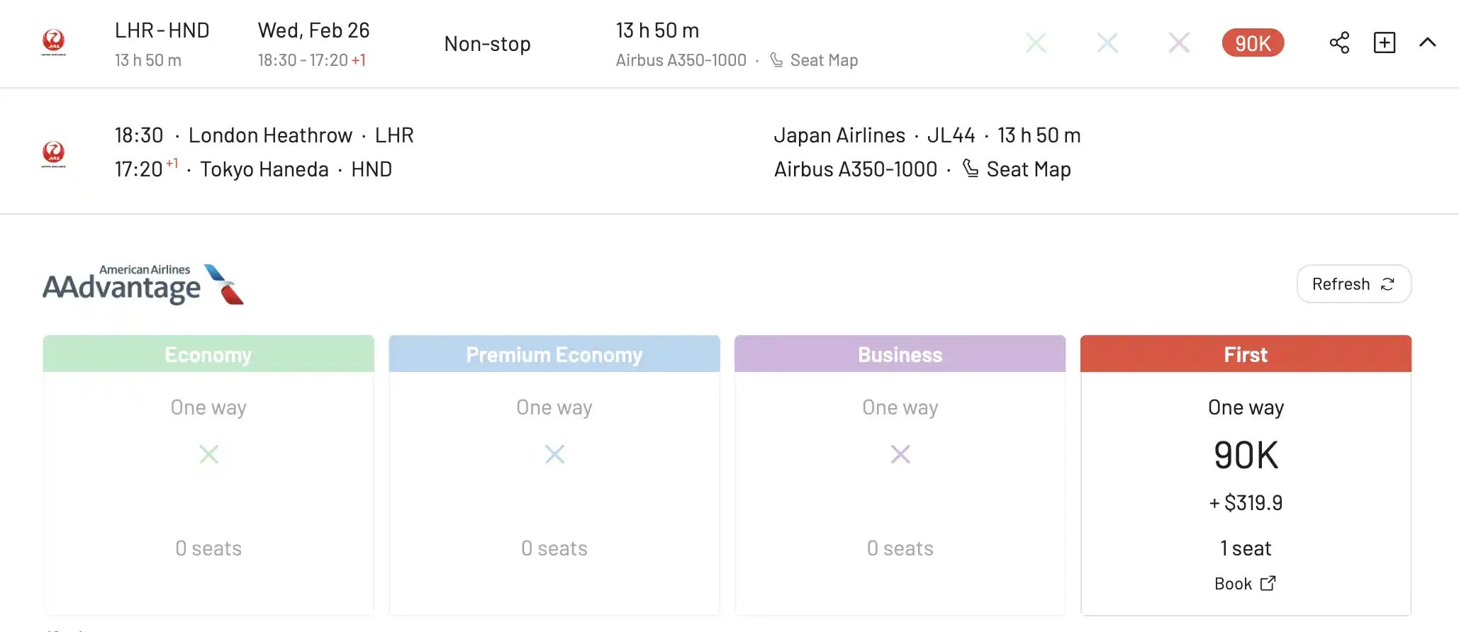Click purple unavailable X in summary row
The height and width of the screenshot is (632, 1459).
click(1179, 43)
